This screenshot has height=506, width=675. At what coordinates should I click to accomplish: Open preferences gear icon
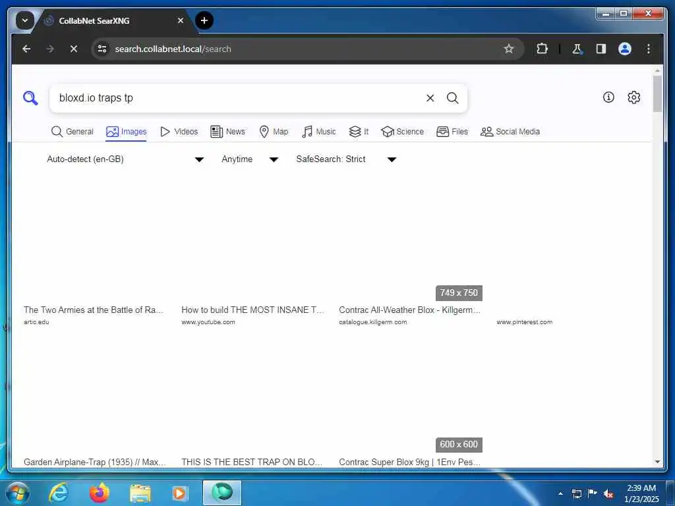(633, 98)
